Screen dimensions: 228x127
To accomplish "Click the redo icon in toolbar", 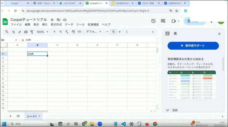I will click(x=20, y=32).
